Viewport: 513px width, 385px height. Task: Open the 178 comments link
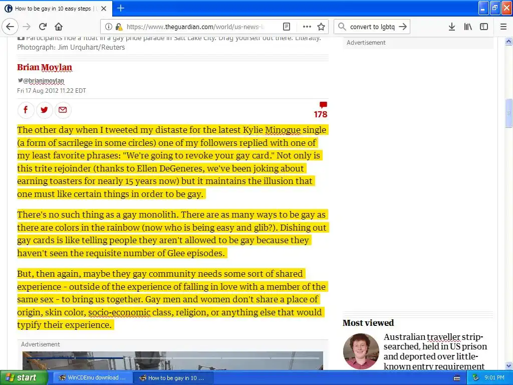(321, 110)
